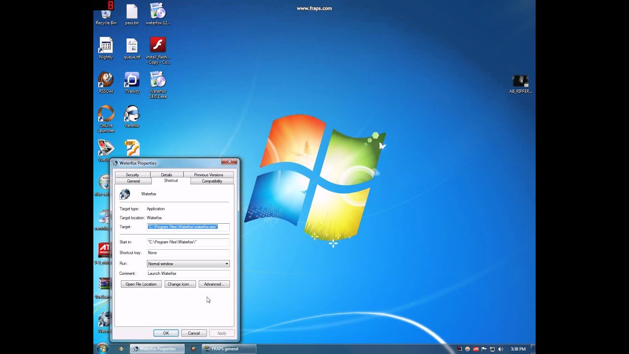The image size is (629, 354).
Task: Click the Start in input field
Action: coord(188,242)
